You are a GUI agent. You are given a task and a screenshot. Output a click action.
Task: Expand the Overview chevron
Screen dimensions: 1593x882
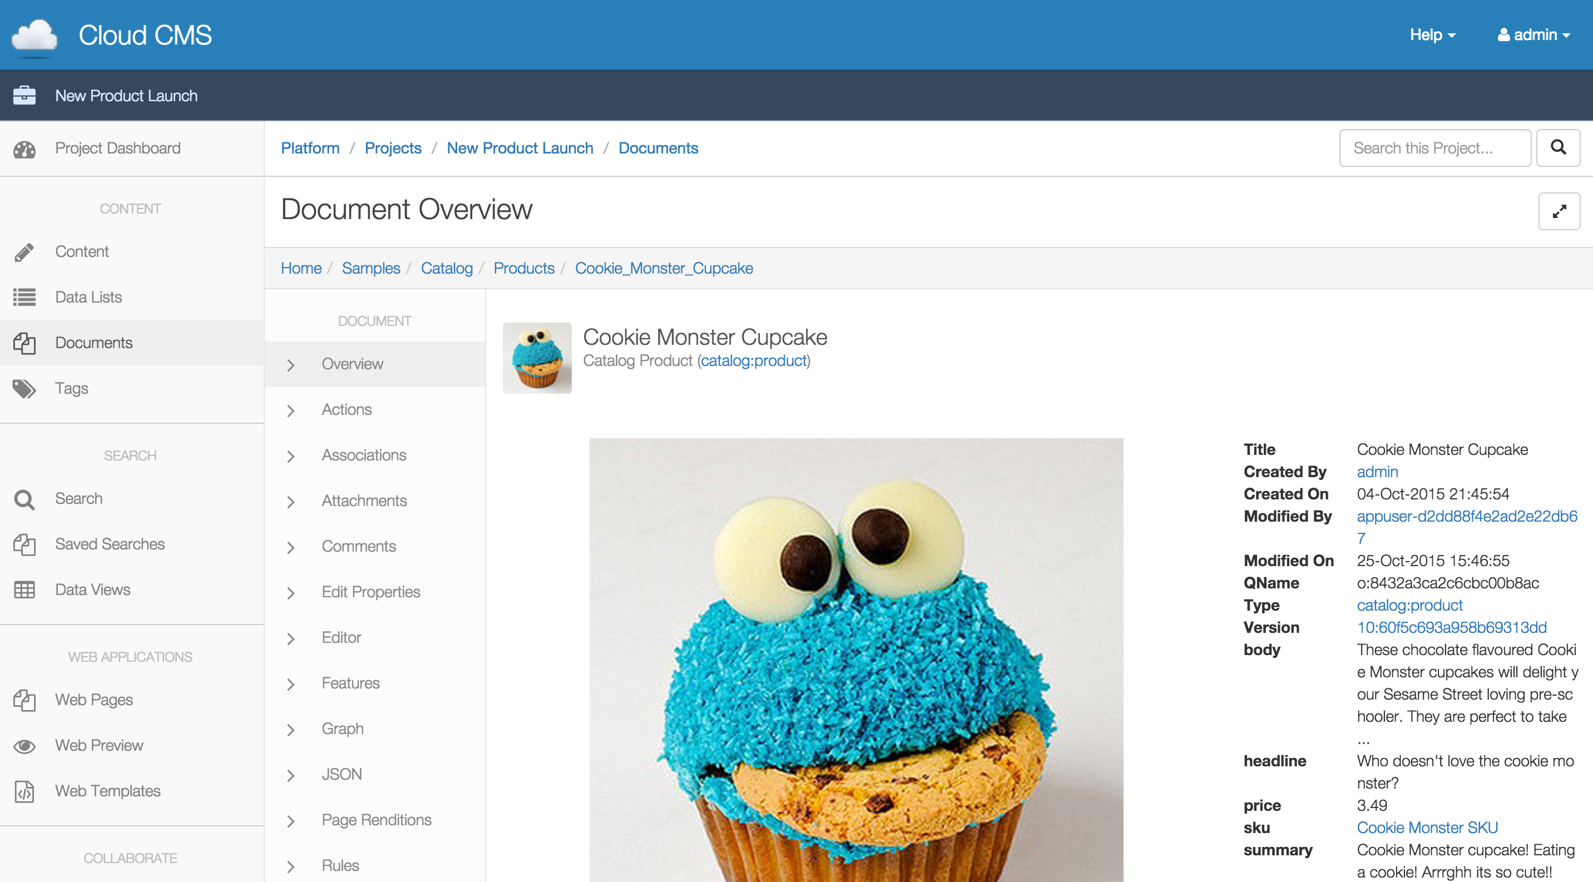291,365
